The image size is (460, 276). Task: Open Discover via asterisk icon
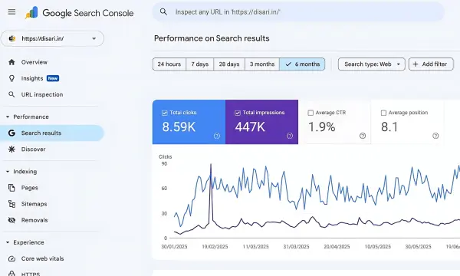11,149
